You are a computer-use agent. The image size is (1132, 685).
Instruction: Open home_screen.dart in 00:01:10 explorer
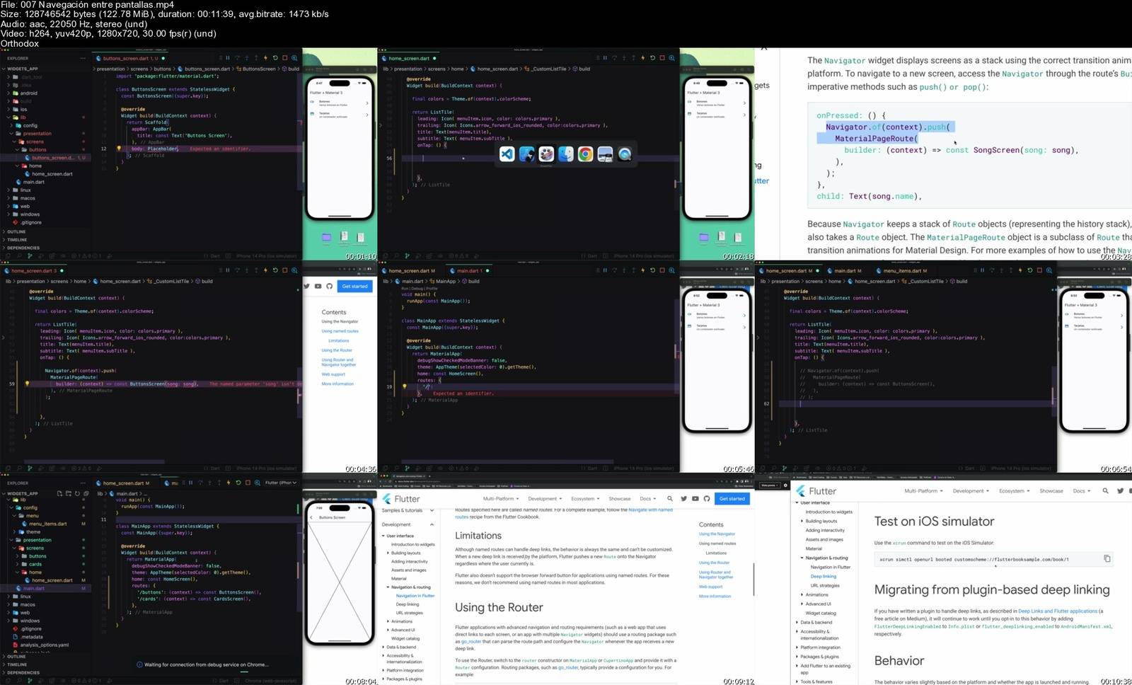click(52, 173)
